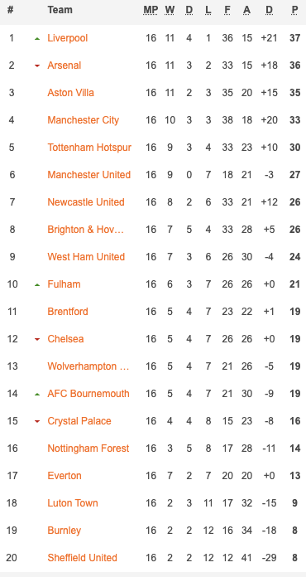Click the L losses column header

point(208,10)
